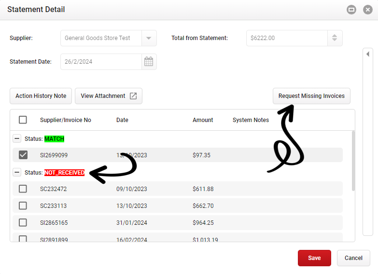Toggle the select-all checkbox in table header
This screenshot has height=274, width=378.
coord(23,120)
